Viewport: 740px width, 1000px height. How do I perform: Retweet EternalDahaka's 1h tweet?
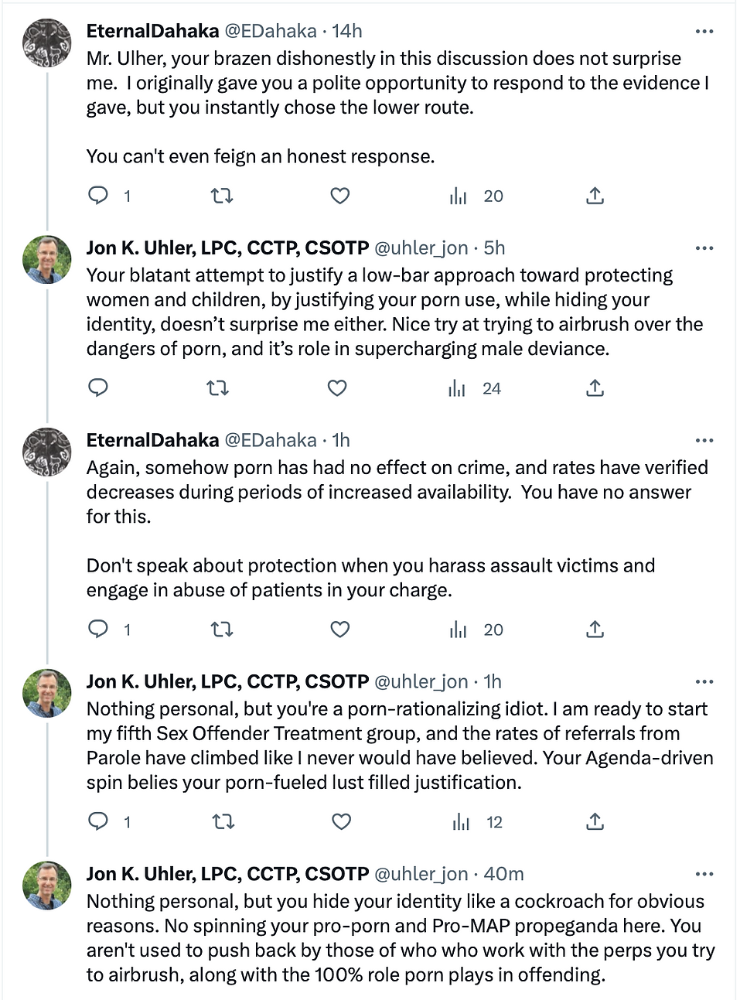222,629
